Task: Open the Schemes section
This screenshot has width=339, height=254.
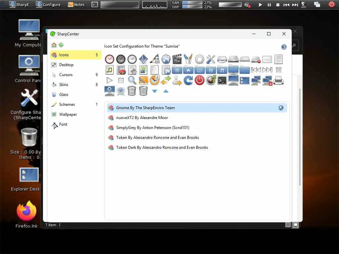Action: pyautogui.click(x=75, y=105)
